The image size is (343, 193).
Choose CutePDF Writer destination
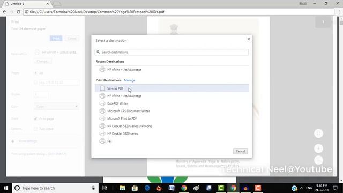[x=171, y=103]
